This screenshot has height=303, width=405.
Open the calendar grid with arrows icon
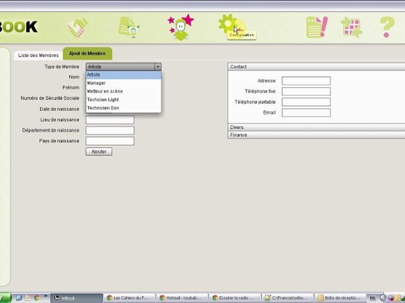(352, 27)
